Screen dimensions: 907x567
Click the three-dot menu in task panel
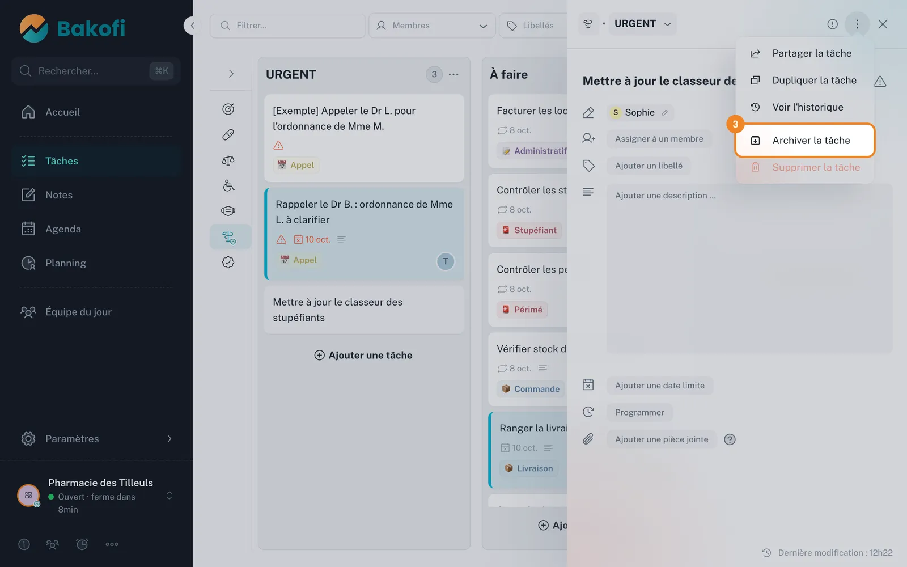857,24
